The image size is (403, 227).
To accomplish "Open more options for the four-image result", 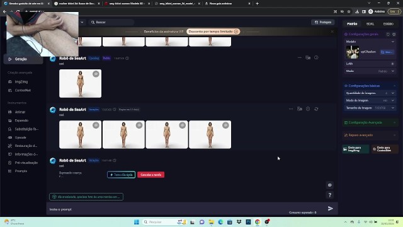I will [x=291, y=109].
